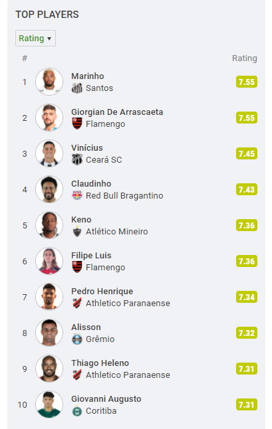Open Claudinho player profile link
Screen dimensions: 272x429
pyautogui.click(x=91, y=183)
